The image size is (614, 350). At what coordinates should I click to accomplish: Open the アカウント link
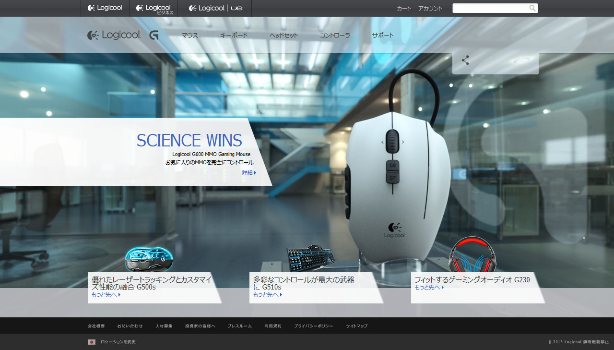430,9
